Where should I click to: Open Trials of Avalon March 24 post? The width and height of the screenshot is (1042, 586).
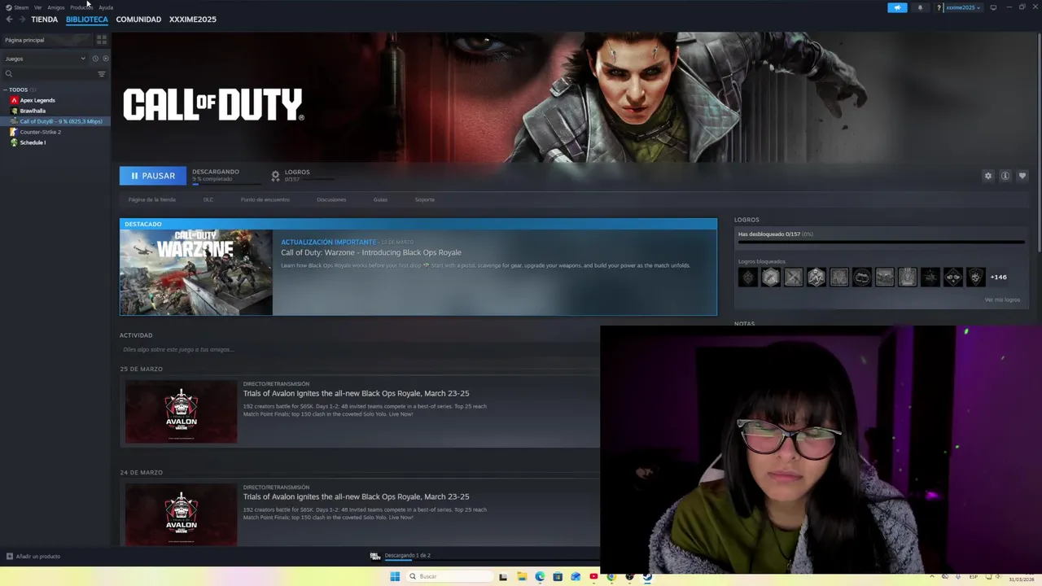point(356,496)
